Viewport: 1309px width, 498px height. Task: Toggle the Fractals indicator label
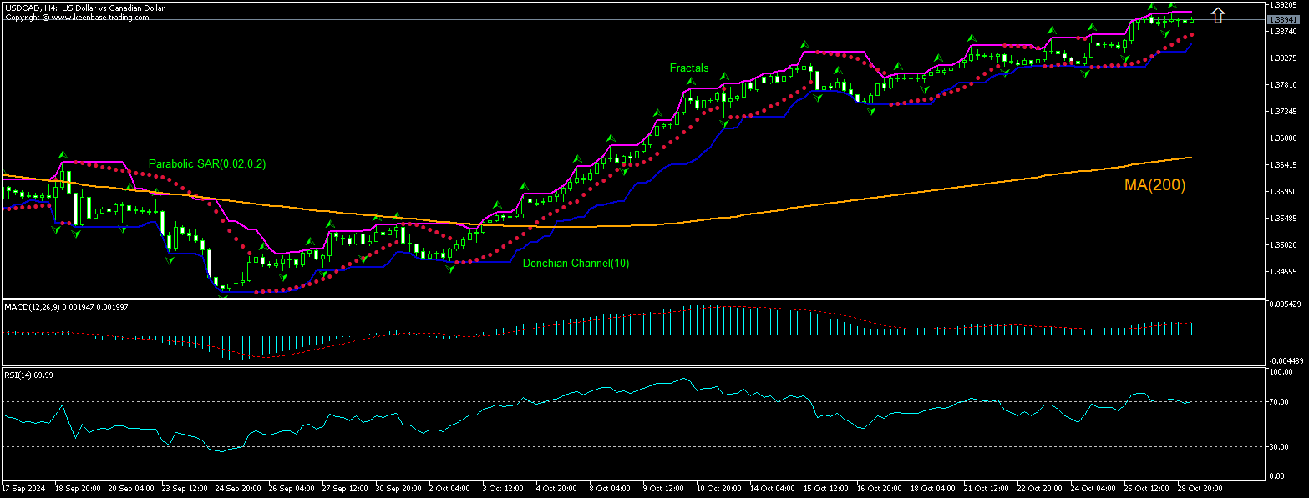(688, 68)
